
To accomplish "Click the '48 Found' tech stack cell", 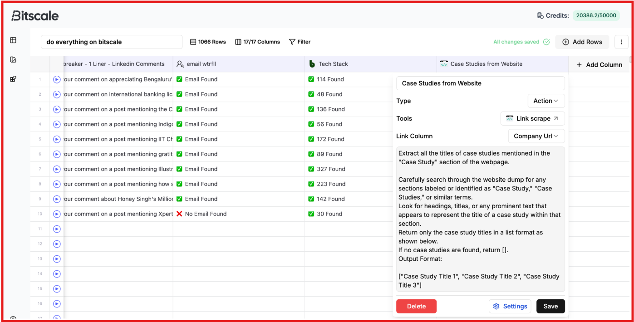I will [x=349, y=94].
